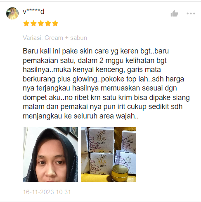Click the 'Variasi: Cream + sabun' label

tap(55, 38)
